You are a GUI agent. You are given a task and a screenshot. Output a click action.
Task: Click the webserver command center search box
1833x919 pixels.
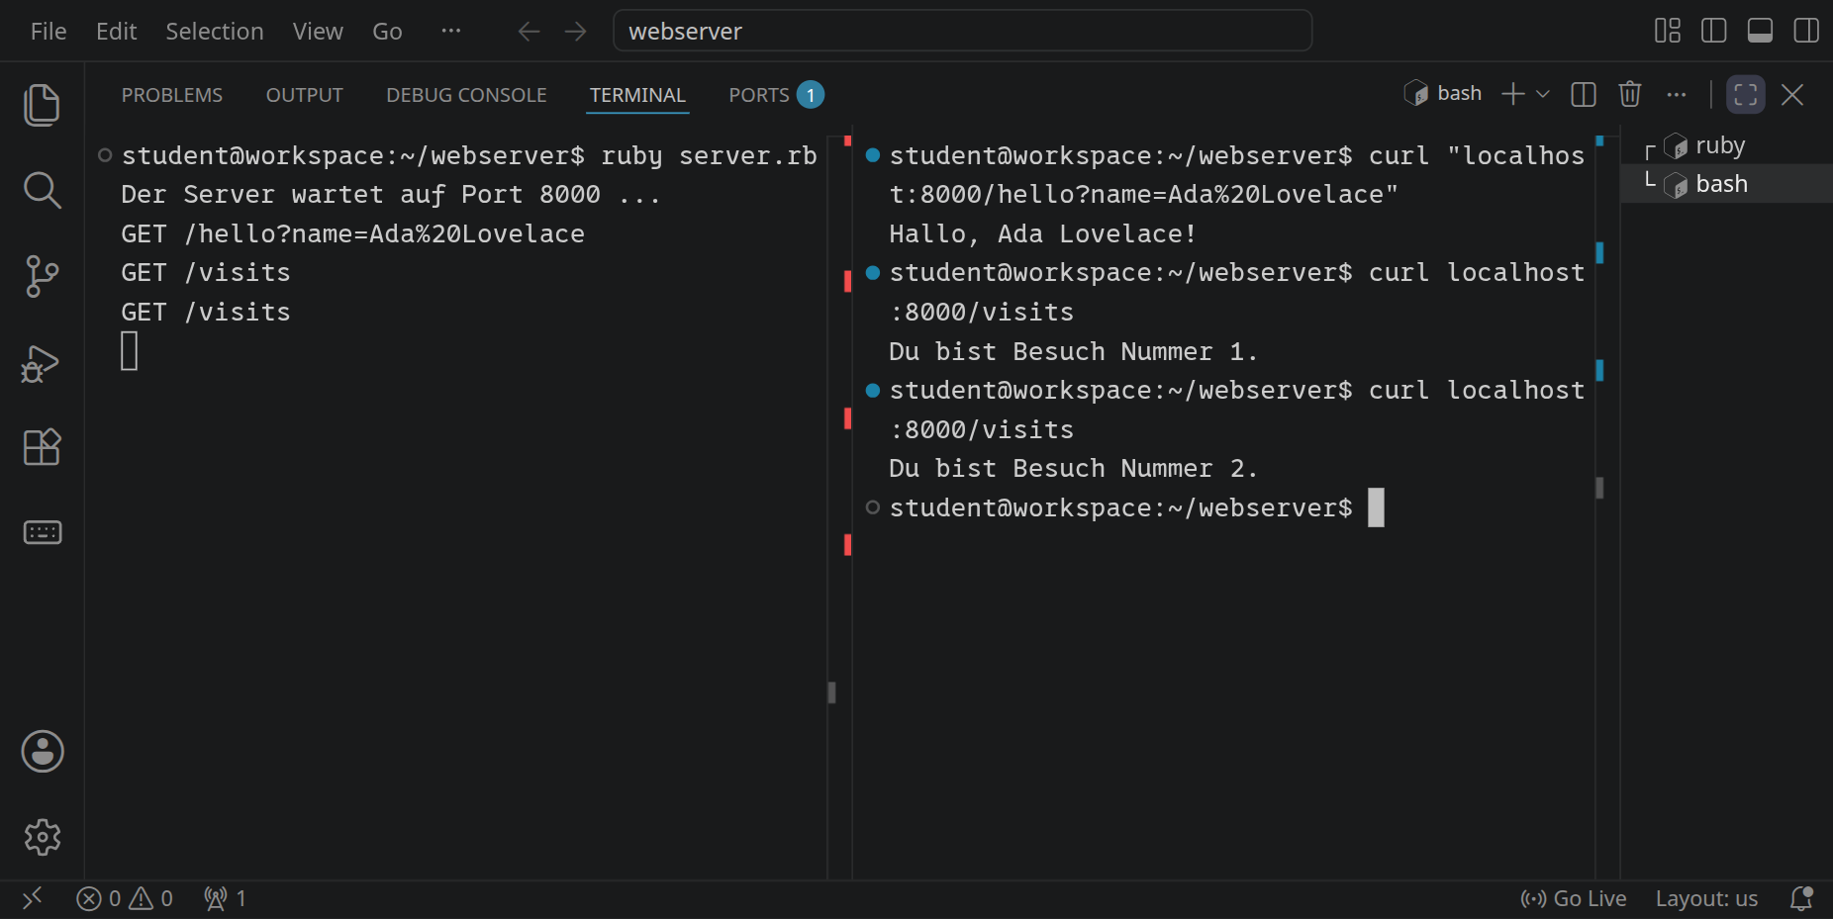coord(962,31)
